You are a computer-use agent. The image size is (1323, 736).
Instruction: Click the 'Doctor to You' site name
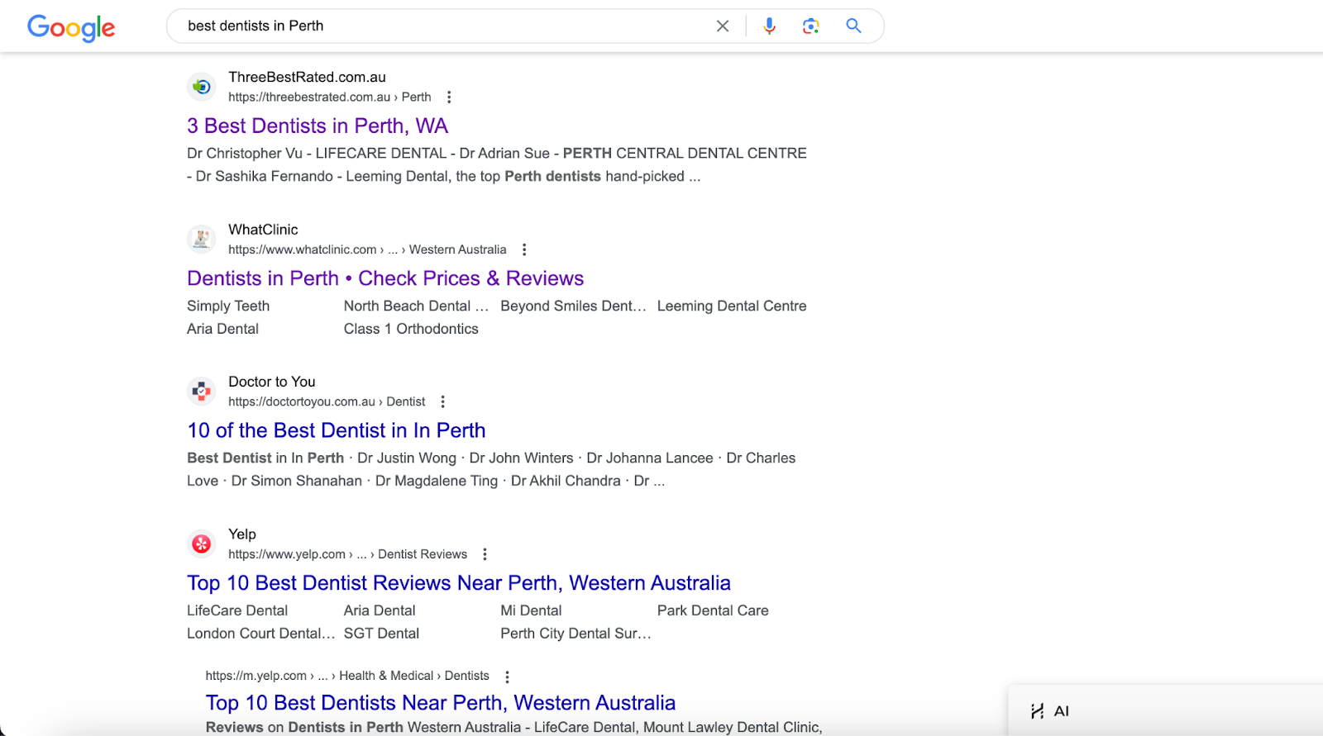272,382
